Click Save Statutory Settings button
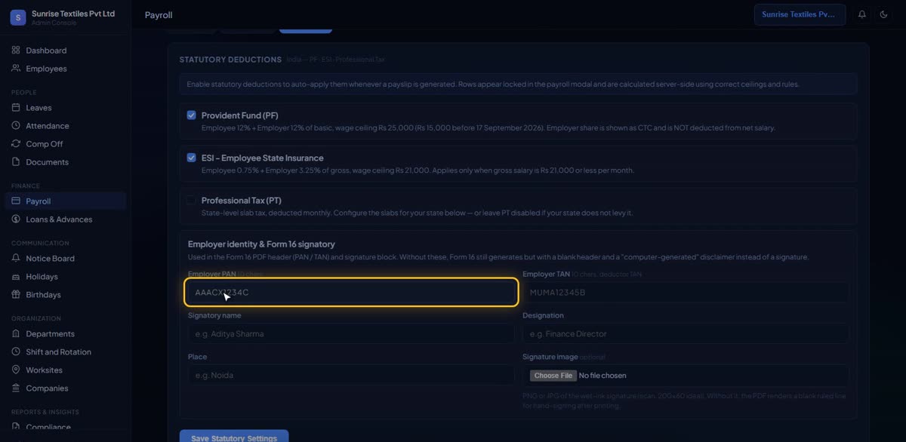 tap(234, 437)
